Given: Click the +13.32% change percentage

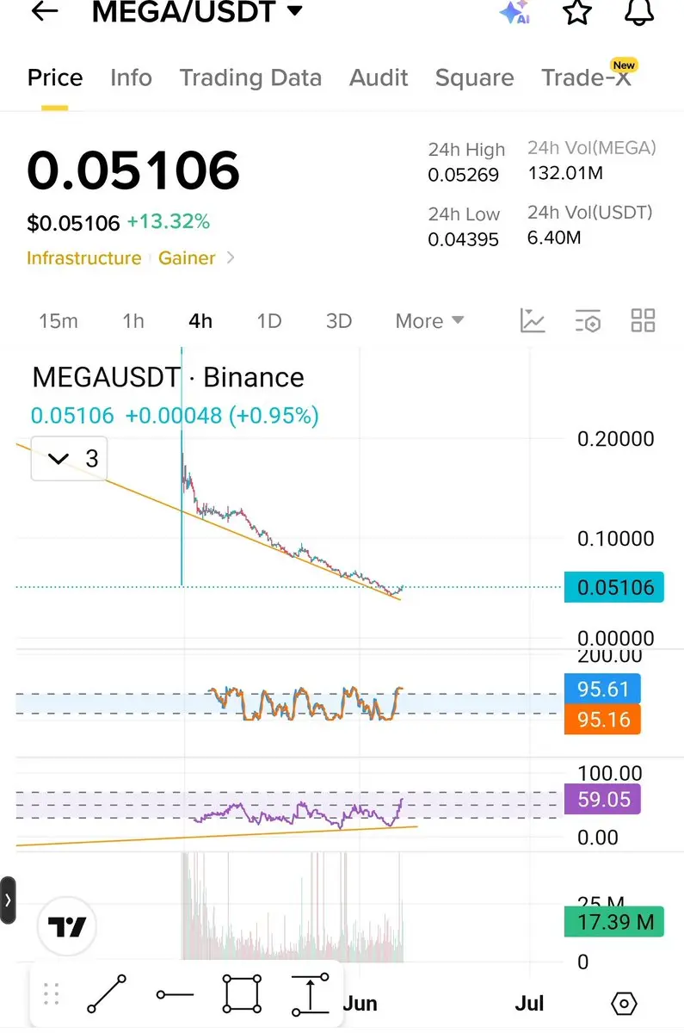Looking at the screenshot, I should (169, 222).
